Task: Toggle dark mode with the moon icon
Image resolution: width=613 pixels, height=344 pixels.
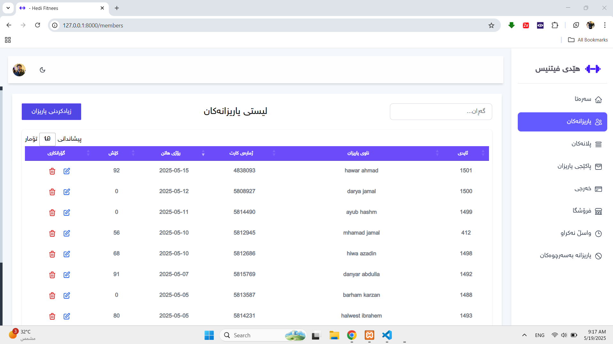Action: click(x=43, y=70)
